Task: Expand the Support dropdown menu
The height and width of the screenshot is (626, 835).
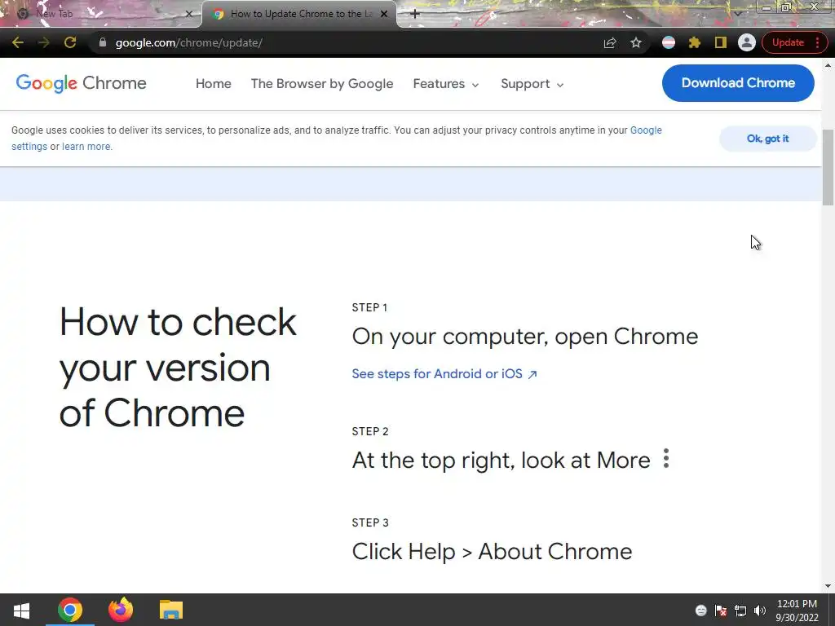Action: (532, 84)
